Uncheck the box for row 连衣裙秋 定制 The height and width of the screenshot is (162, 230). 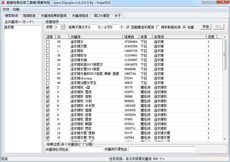tap(48, 97)
